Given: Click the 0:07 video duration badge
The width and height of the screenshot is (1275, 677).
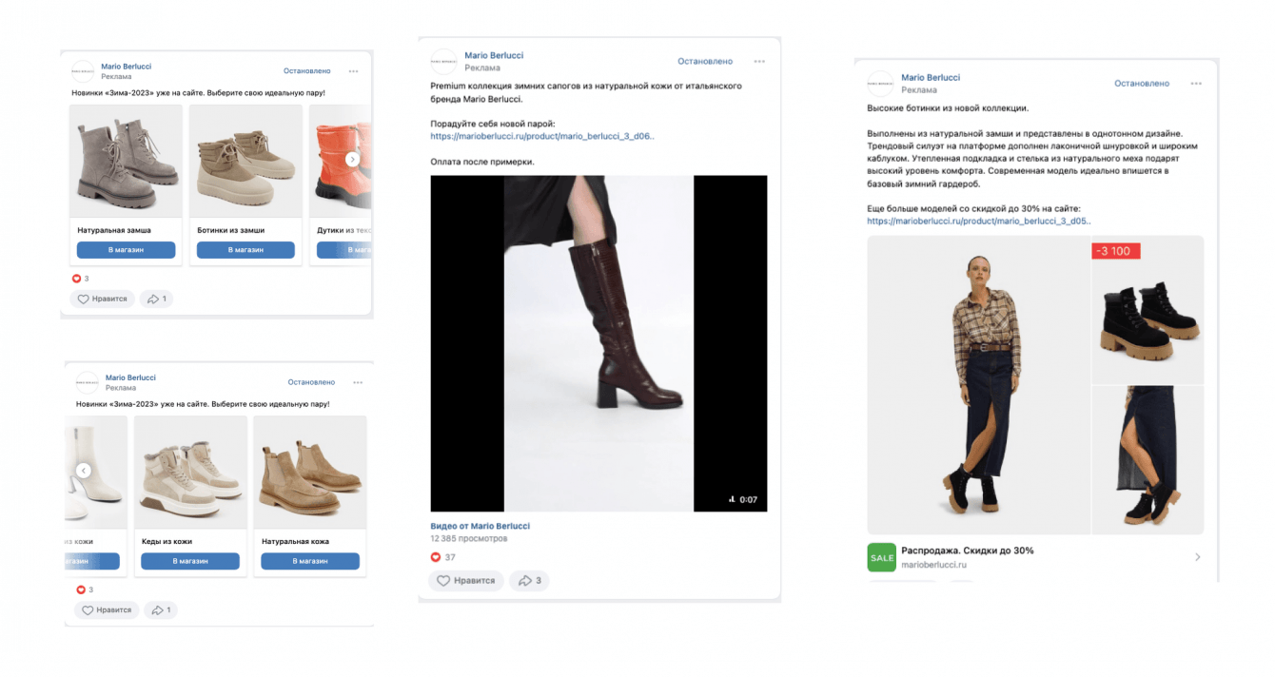Looking at the screenshot, I should pos(742,499).
